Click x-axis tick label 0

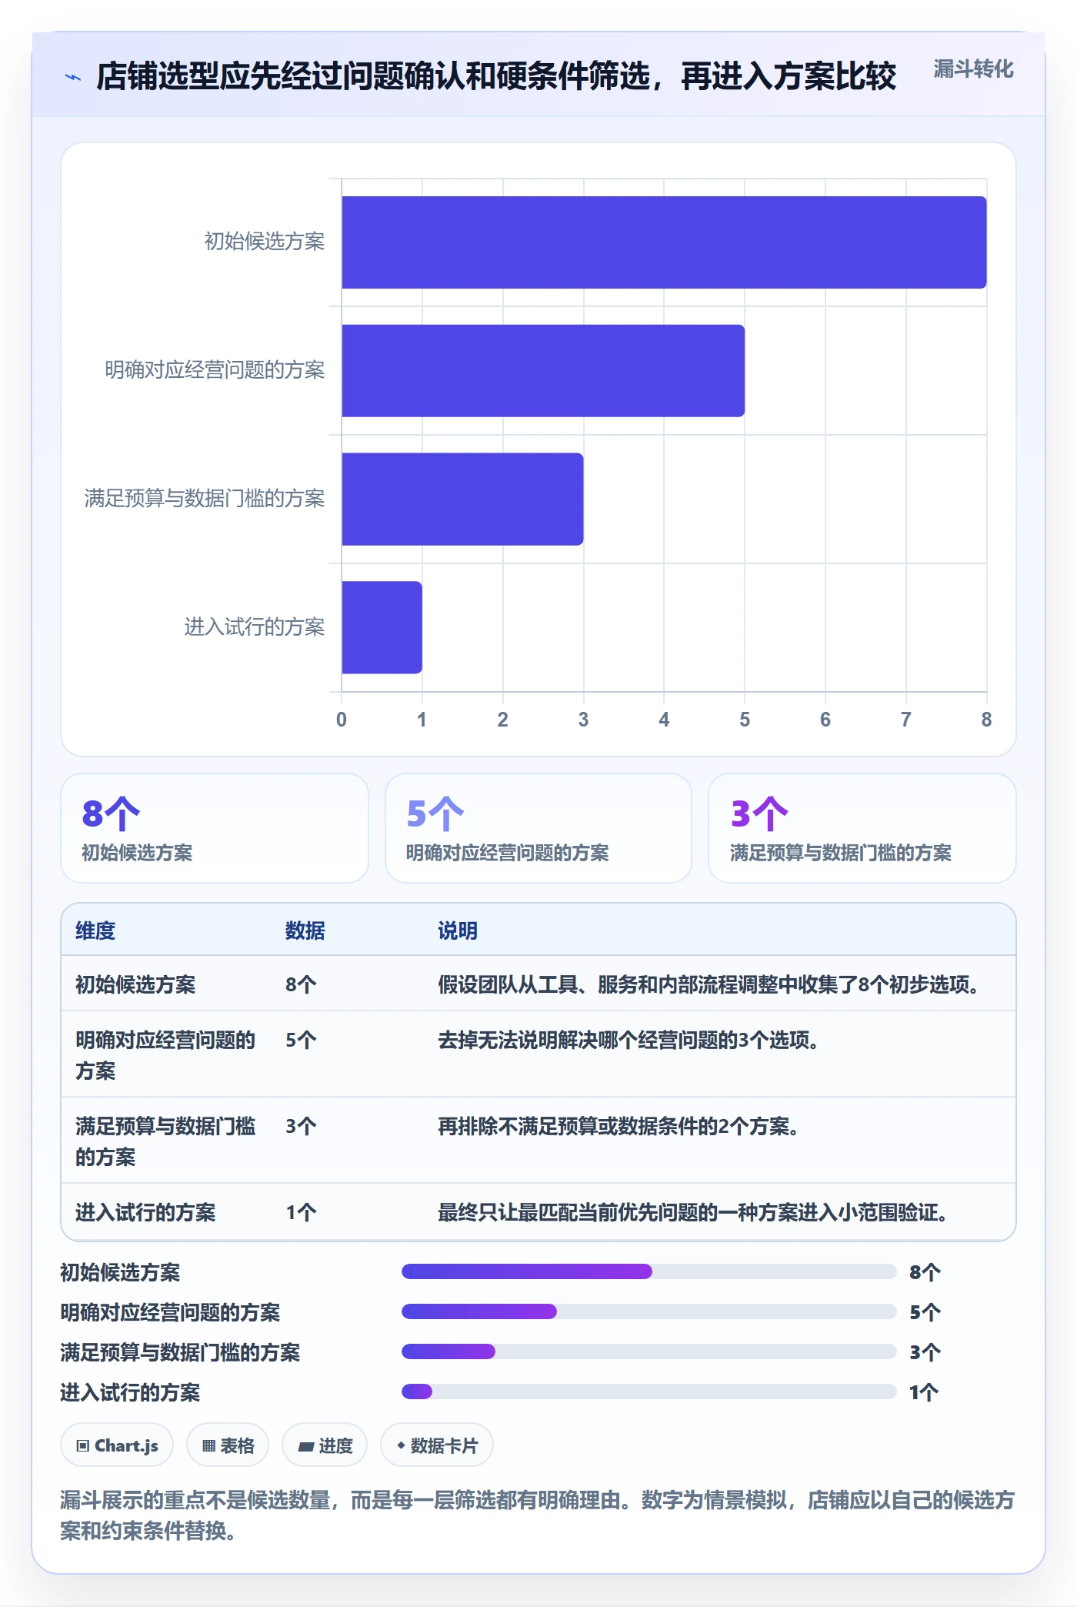(x=342, y=720)
